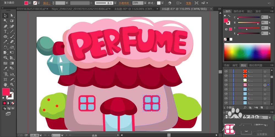Toggle eye icon on the third layer row
Viewport: 275px width, 137px height.
[226, 80]
